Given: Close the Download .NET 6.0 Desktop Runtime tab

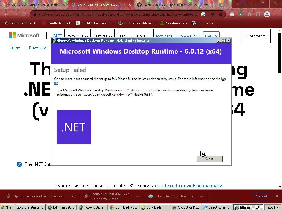Looking at the screenshot, I should [130, 5].
